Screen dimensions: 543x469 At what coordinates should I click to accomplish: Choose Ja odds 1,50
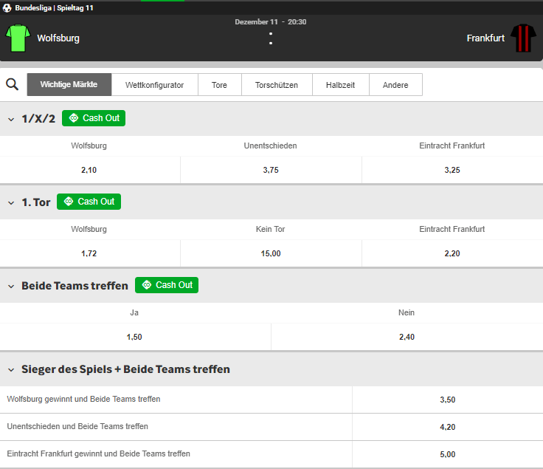(135, 337)
